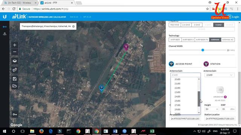This screenshot has height=135, width=241.
Task: Click the Station Height field
Action: pos(212,109)
